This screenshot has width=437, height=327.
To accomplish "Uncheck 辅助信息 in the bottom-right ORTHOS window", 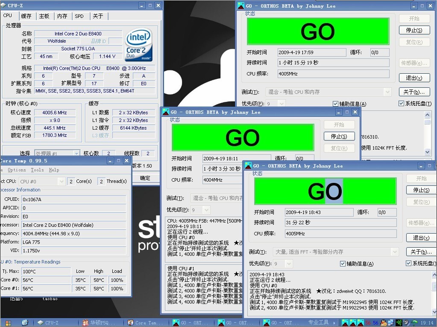I will pos(343,264).
